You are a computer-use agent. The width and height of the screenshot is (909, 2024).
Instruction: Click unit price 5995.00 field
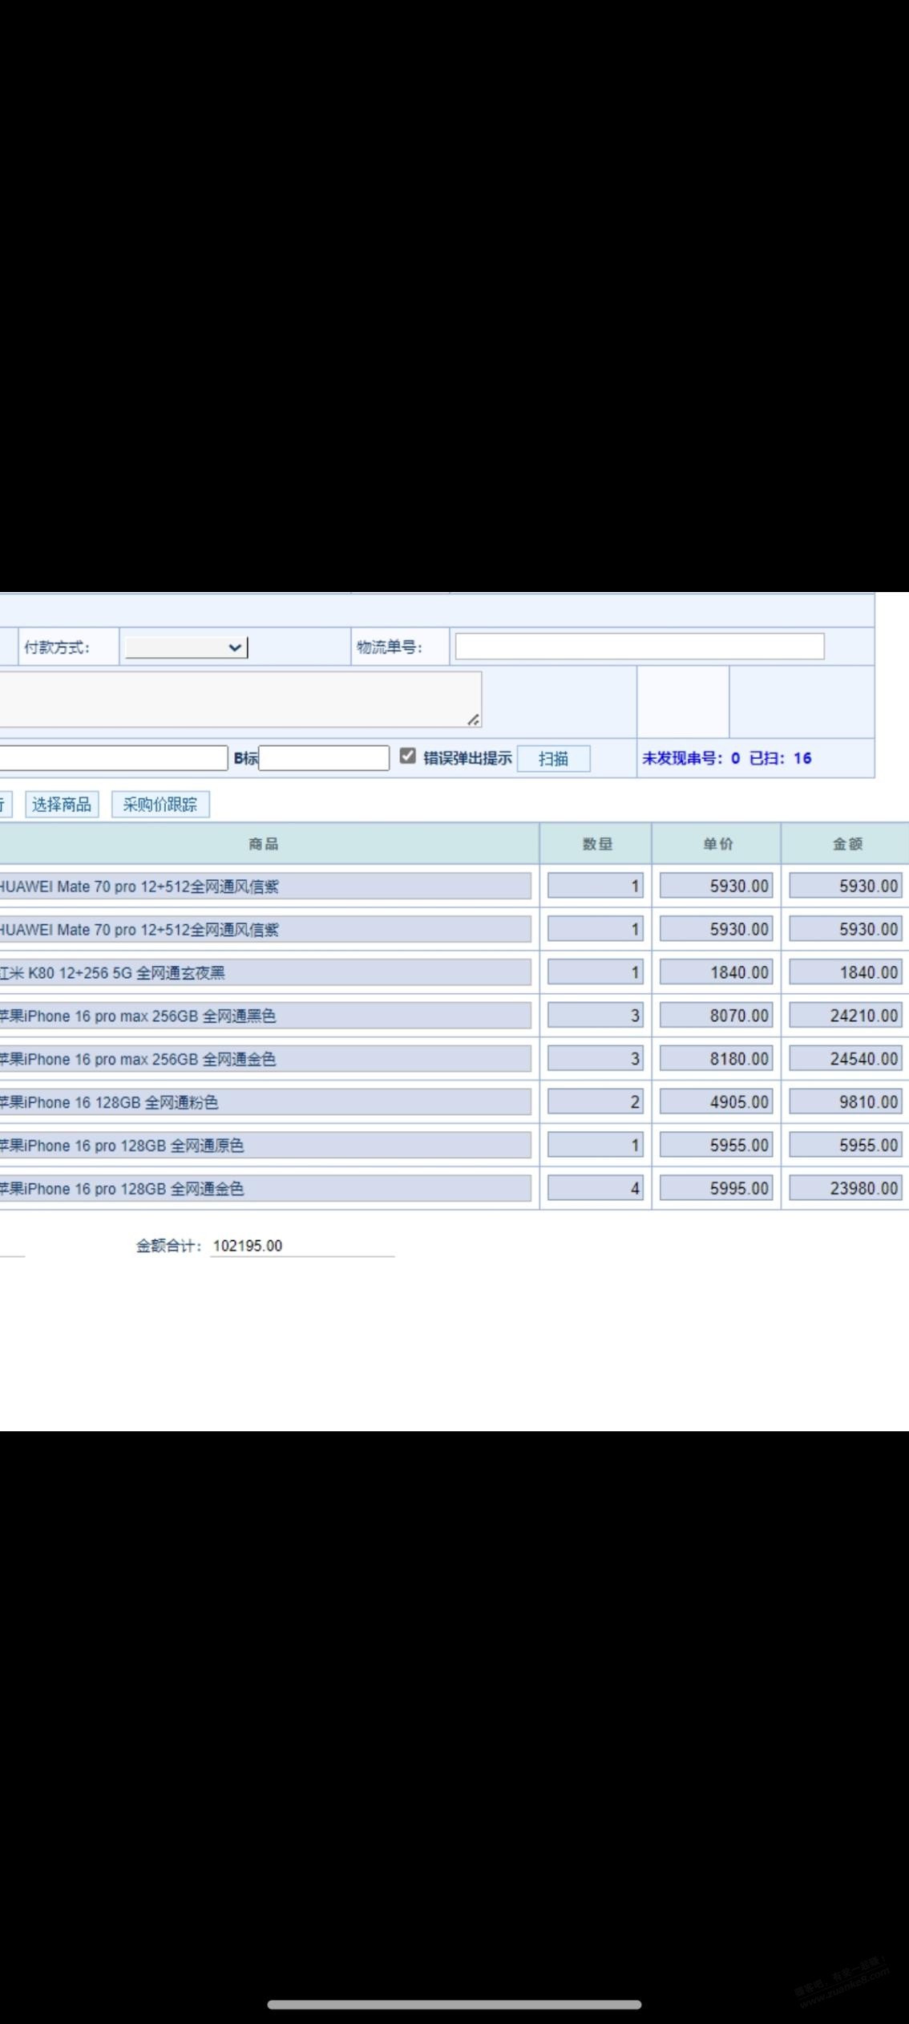pos(717,1189)
